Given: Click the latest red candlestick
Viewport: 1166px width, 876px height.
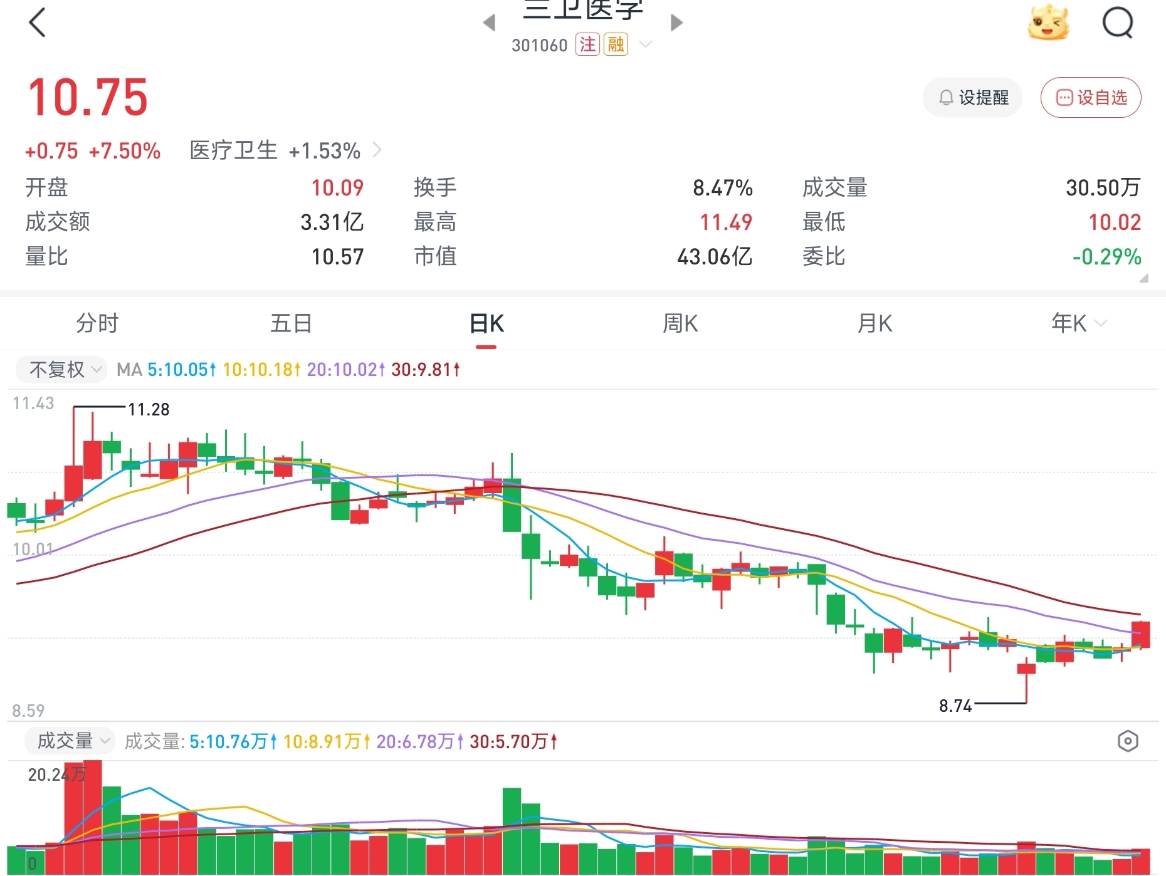Looking at the screenshot, I should [x=1141, y=634].
